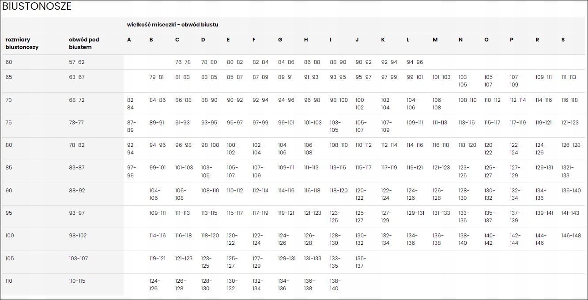Click the BIUSTONOSZE heading
The image size is (588, 300).
(37, 7)
